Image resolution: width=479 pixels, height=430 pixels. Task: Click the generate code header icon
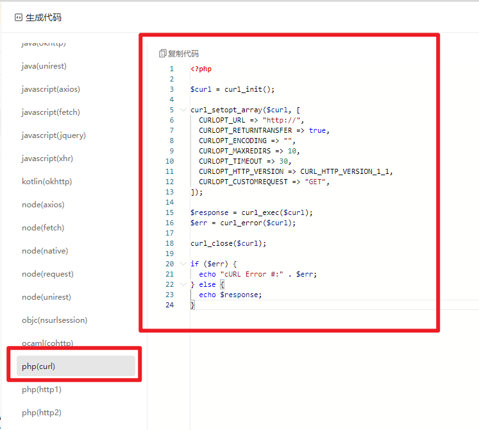point(18,17)
